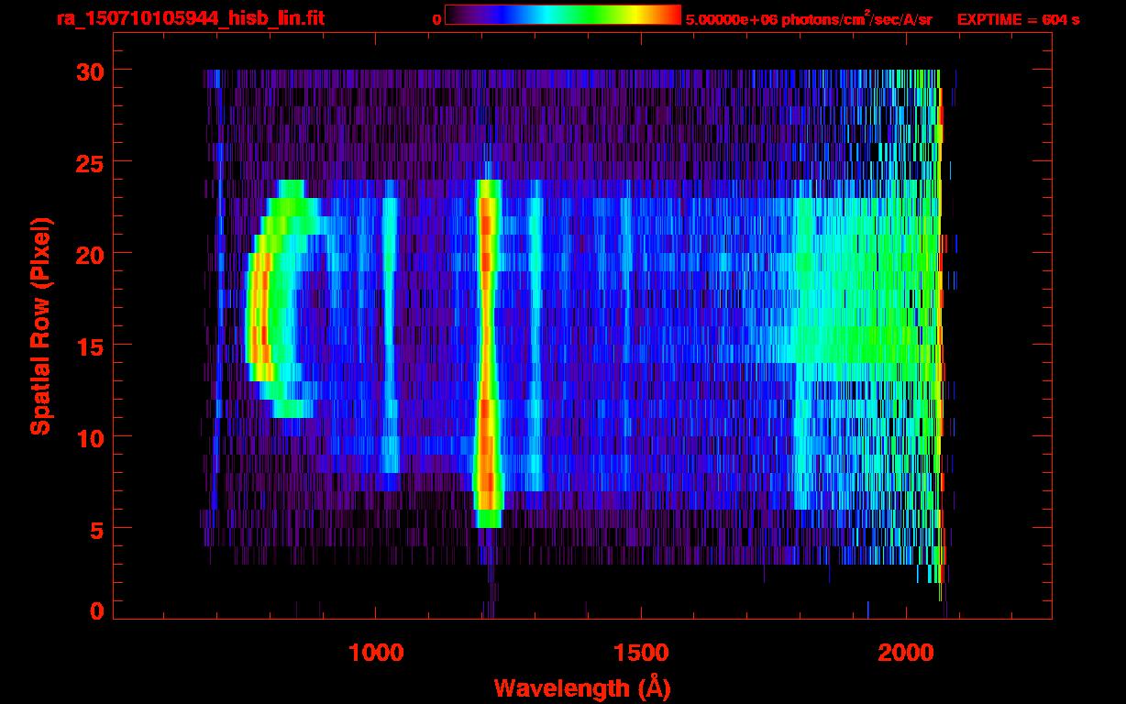Click the 5.00000e+06 photons intensity label
The height and width of the screenshot is (704, 1126).
pos(809,19)
